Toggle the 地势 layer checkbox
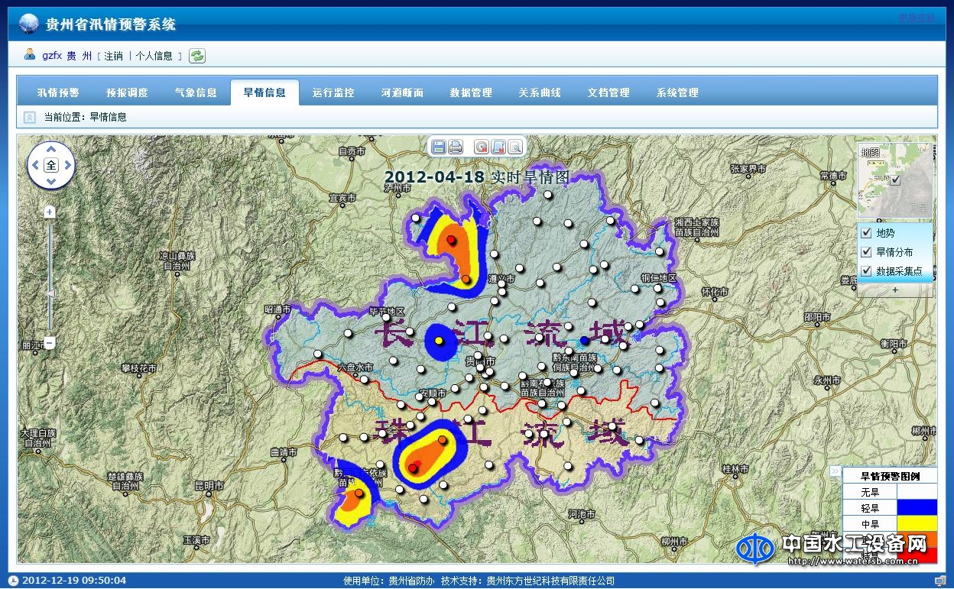Viewport: 954px width, 589px height. [x=866, y=233]
